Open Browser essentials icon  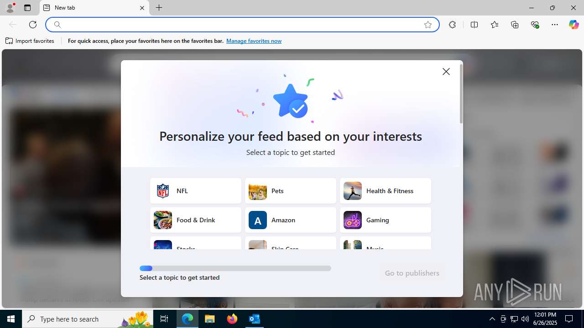535,25
